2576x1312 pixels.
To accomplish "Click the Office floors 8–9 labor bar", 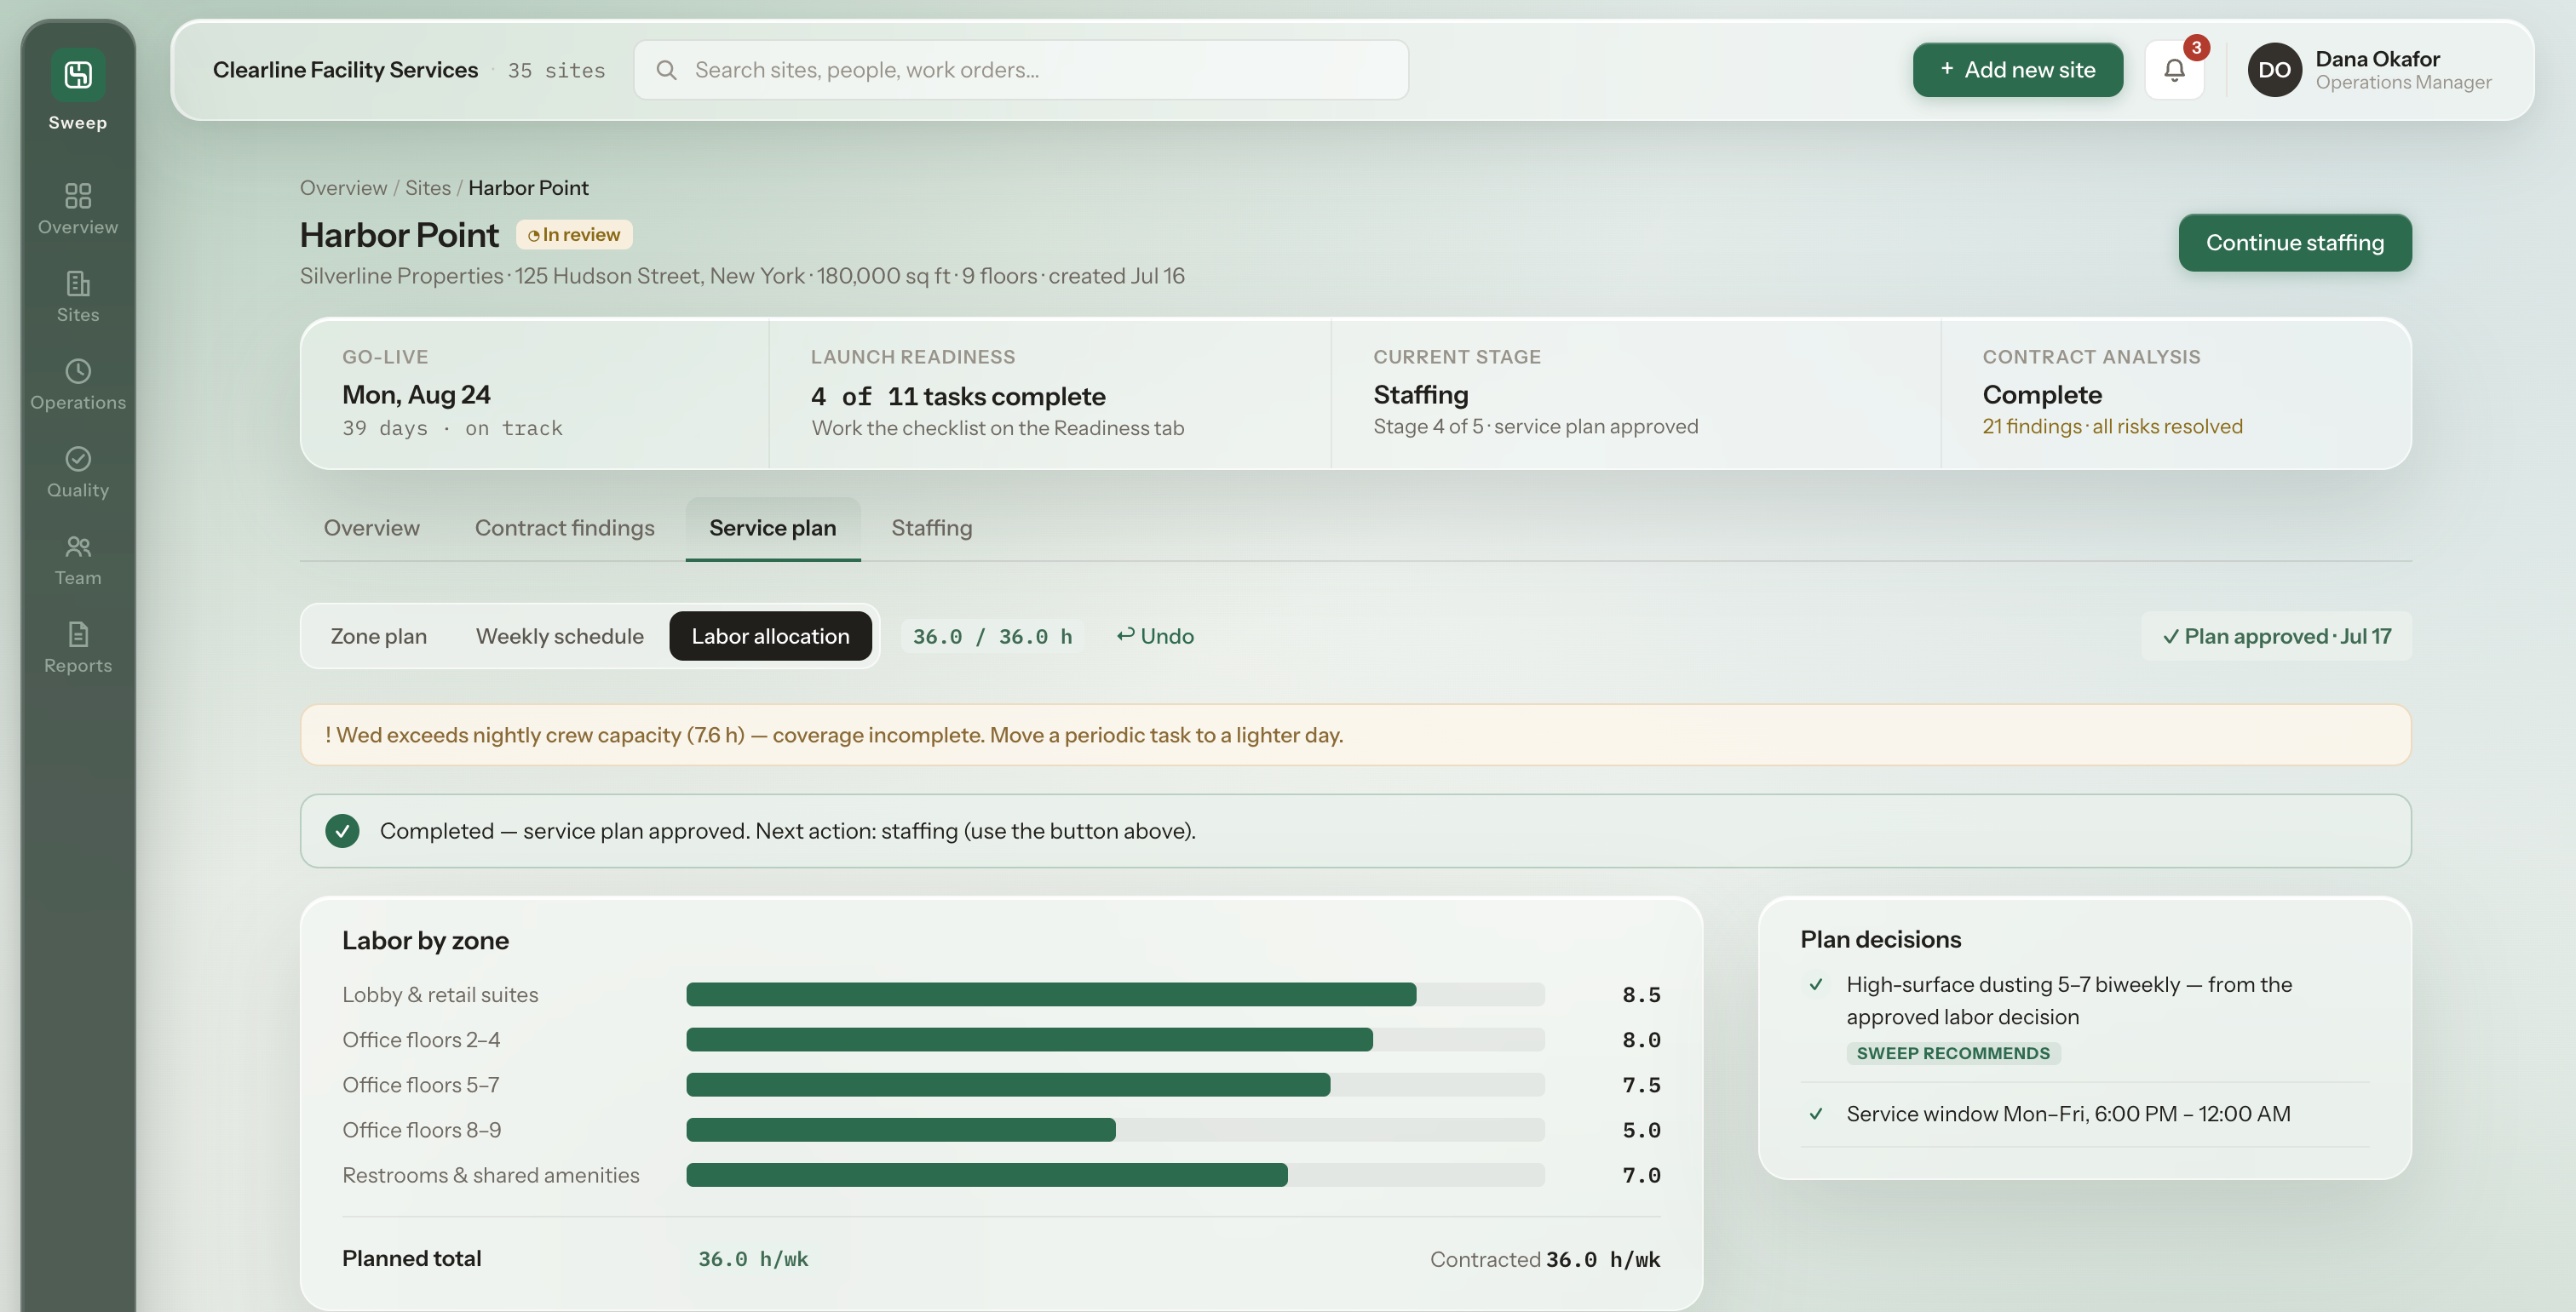I will click(1115, 1130).
